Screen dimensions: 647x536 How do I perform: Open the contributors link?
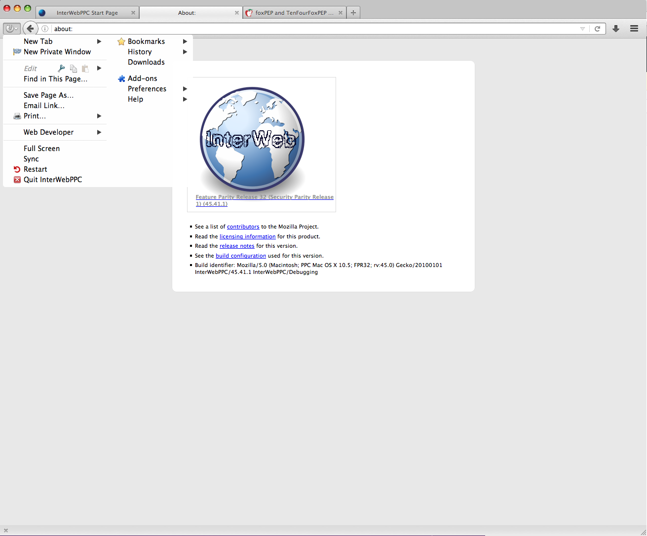(243, 227)
